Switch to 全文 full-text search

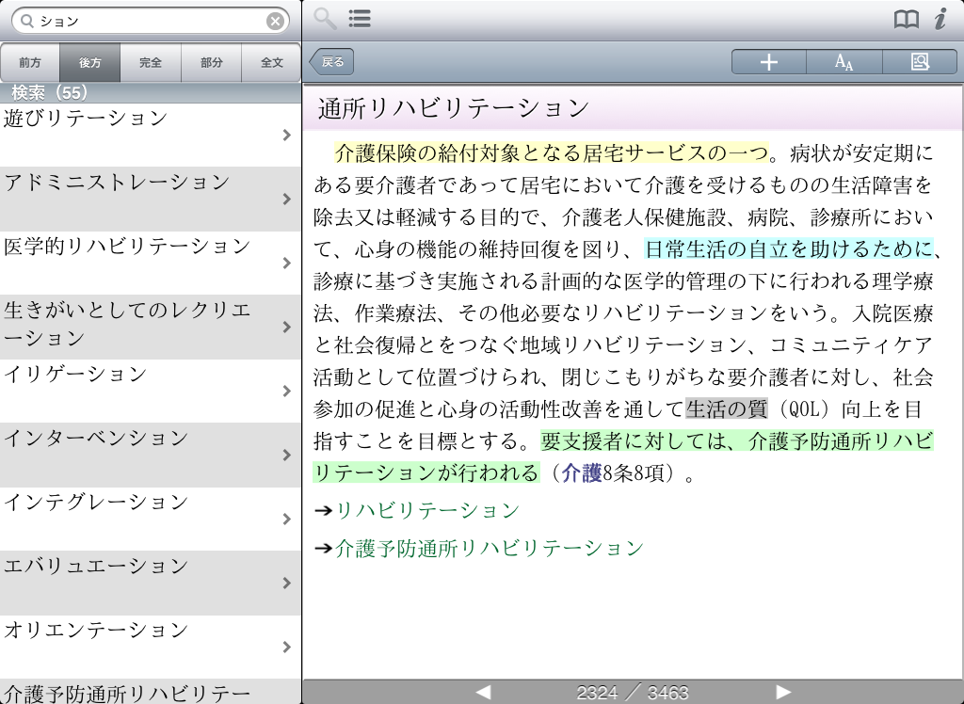tap(272, 63)
